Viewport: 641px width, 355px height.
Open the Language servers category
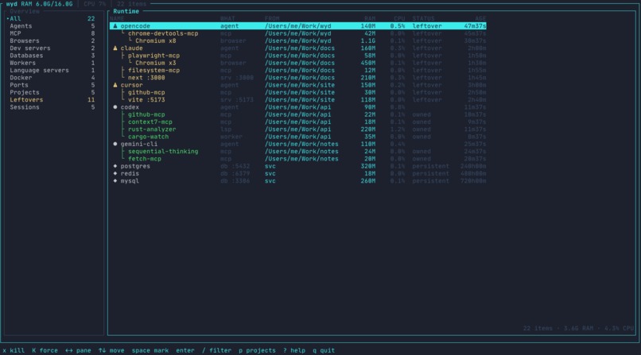pos(51,70)
